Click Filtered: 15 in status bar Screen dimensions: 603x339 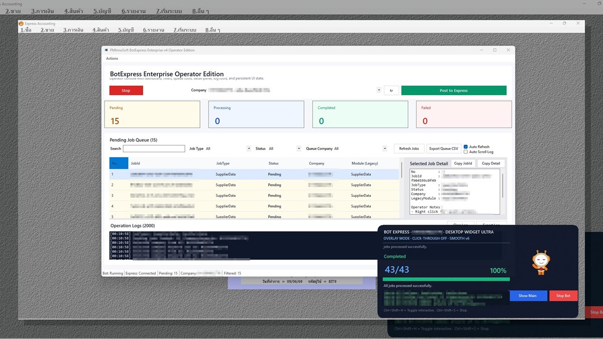point(233,273)
